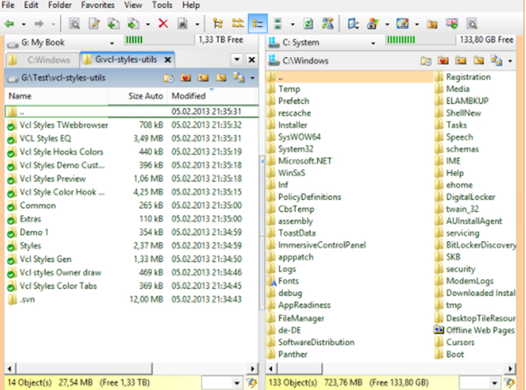
Task: Toggle the highlighted details view mode button
Action: coord(258,24)
